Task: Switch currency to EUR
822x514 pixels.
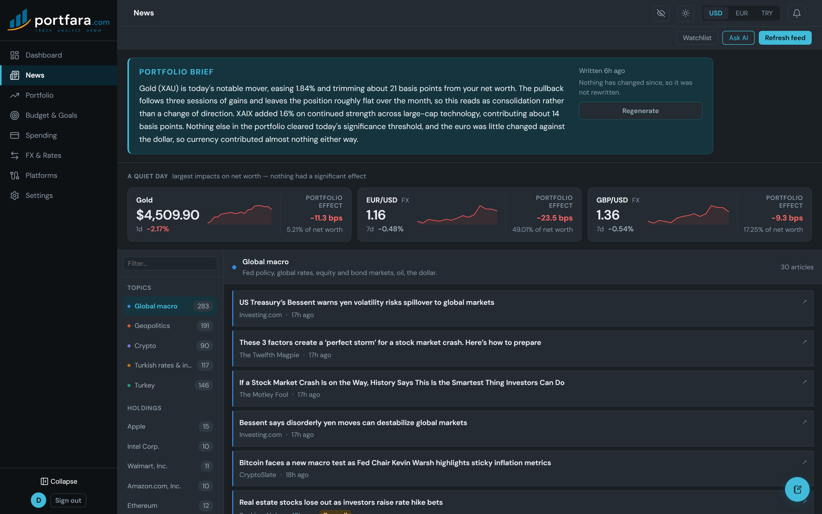Action: click(742, 13)
